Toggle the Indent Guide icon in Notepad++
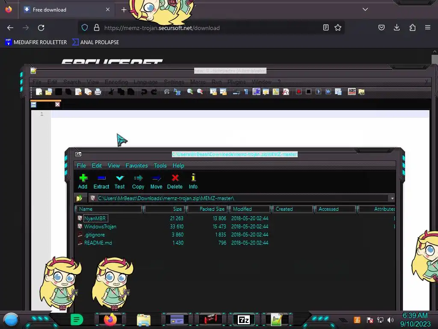The height and width of the screenshot is (329, 438). (256, 92)
